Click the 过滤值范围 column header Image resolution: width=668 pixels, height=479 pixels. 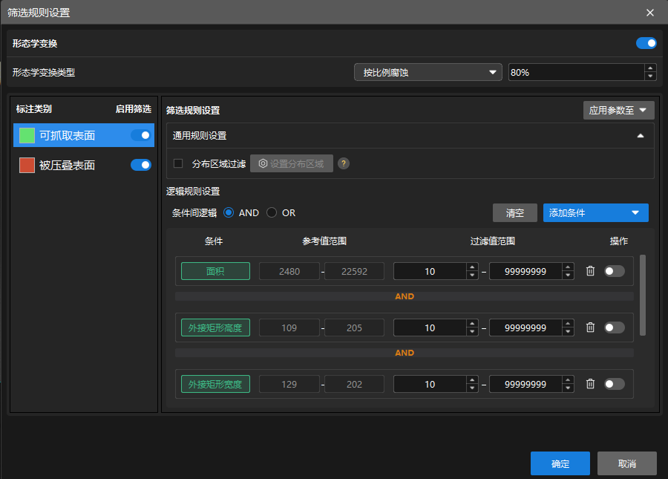[x=493, y=241]
